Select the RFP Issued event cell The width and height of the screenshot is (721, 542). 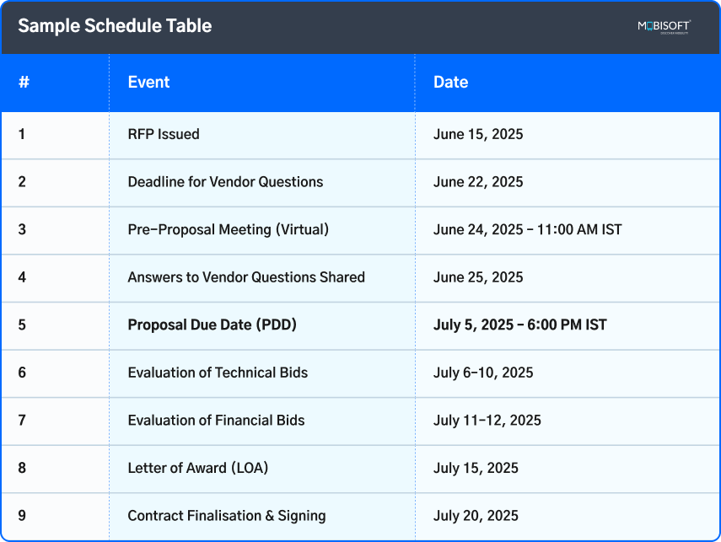click(x=164, y=134)
